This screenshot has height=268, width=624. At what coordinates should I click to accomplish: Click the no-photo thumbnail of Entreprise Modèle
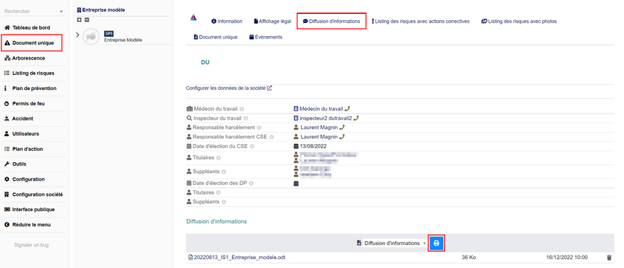[91, 37]
